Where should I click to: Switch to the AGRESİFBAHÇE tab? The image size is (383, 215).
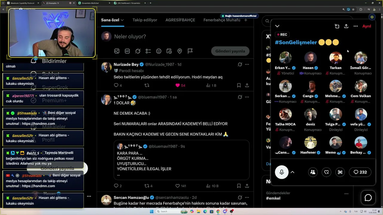(x=180, y=20)
